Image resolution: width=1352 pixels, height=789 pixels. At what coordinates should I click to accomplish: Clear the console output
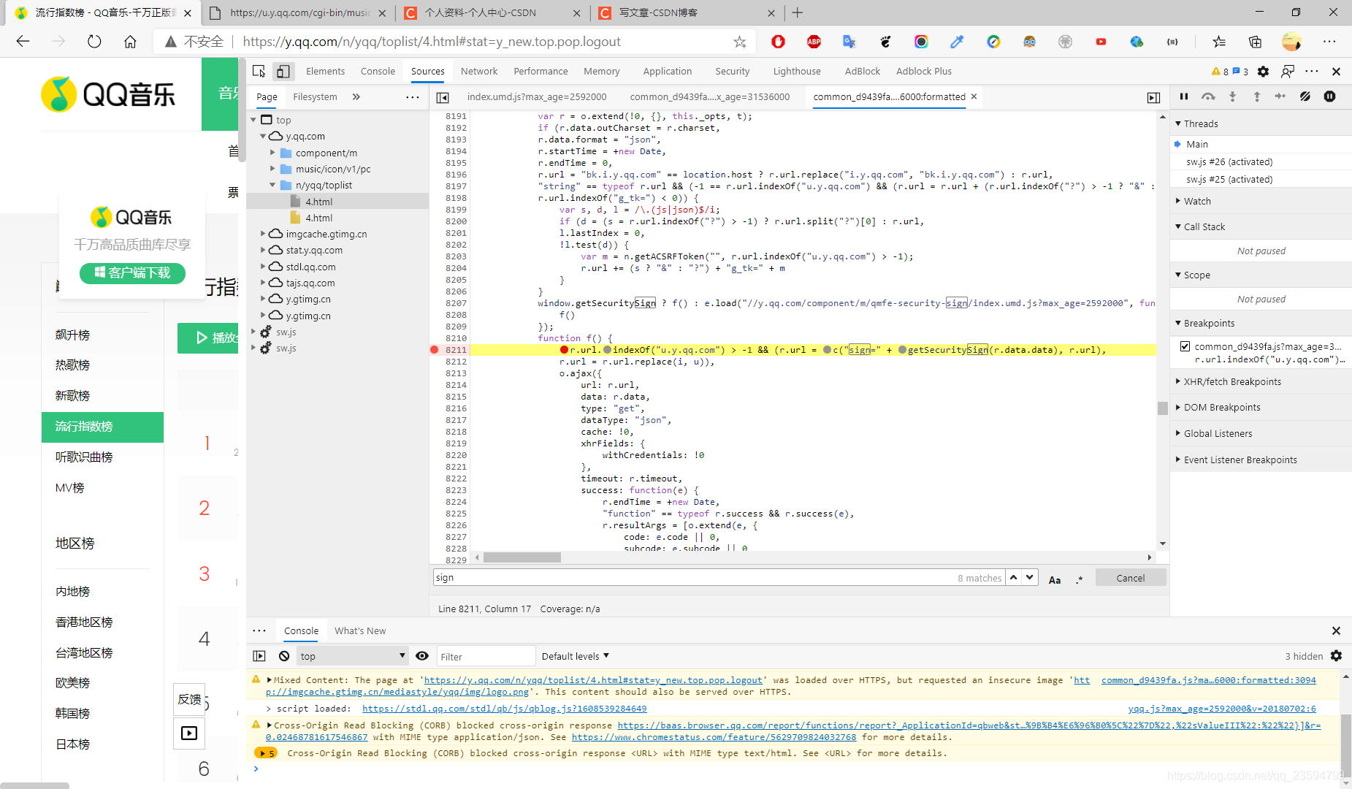(x=284, y=656)
